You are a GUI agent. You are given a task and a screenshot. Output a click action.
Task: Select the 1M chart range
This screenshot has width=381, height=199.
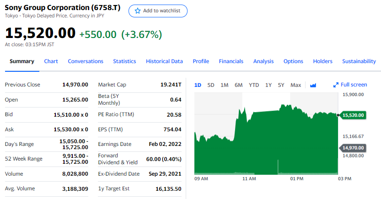tap(225, 85)
